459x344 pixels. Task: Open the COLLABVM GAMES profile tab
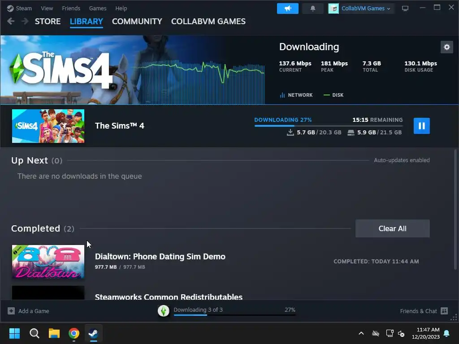point(208,21)
